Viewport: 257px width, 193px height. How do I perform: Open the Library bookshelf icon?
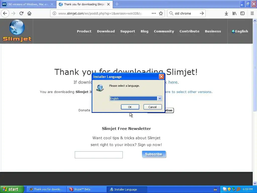234,13
